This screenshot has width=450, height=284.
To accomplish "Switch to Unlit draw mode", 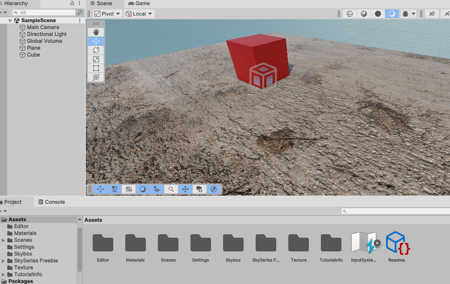I will pyautogui.click(x=378, y=14).
